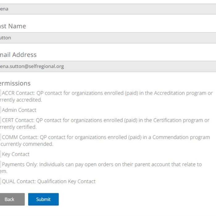Viewport: 216px width, 216px height.
Task: Check the QUAL Contact checkbox
Action: click(x=1, y=181)
